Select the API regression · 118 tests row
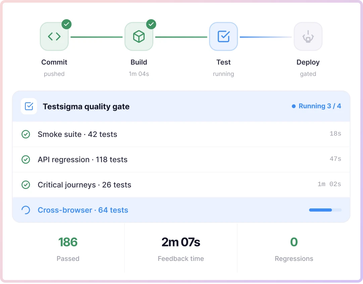 point(181,159)
